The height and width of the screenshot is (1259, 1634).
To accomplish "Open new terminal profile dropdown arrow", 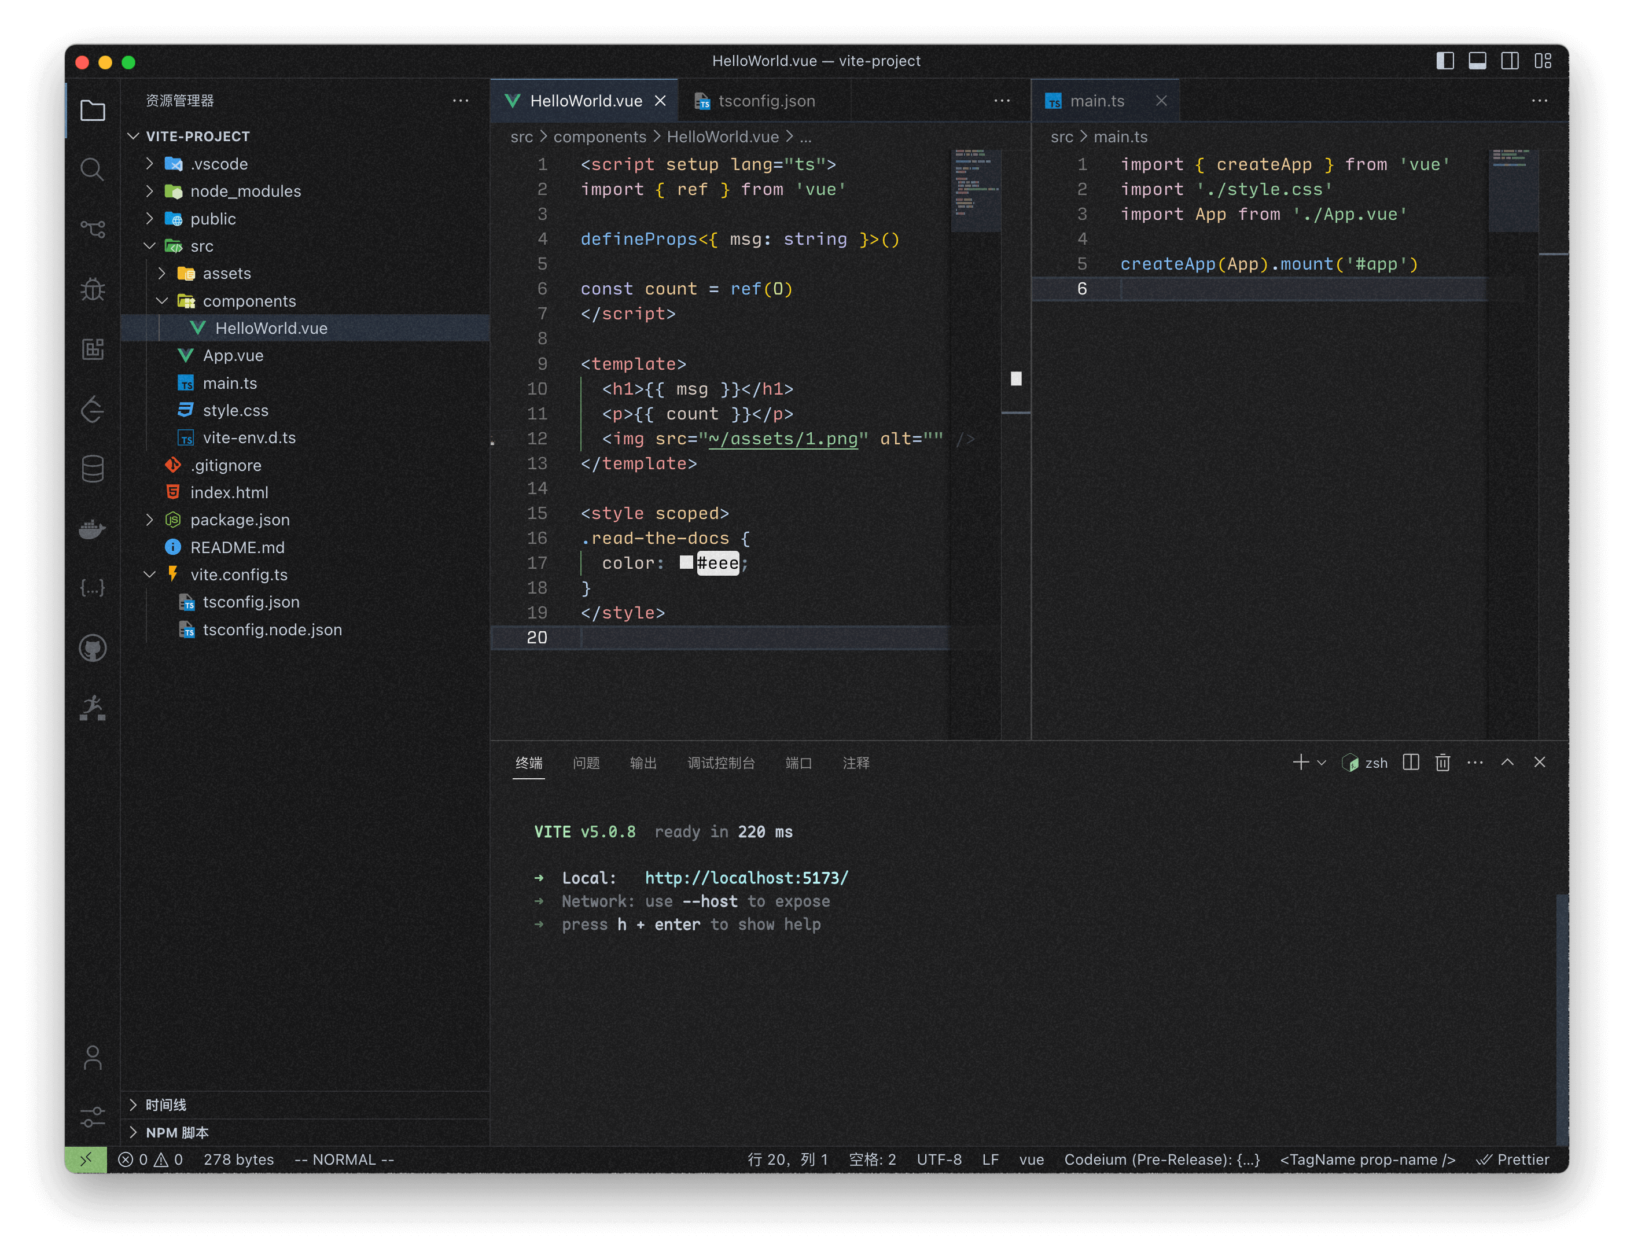I will (1322, 762).
